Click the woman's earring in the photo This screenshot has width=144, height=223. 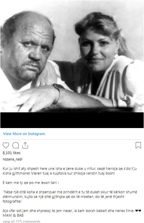116,57
